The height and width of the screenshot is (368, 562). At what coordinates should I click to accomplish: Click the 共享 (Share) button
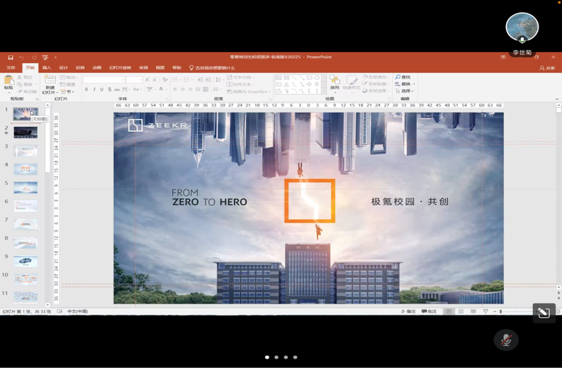tap(547, 68)
